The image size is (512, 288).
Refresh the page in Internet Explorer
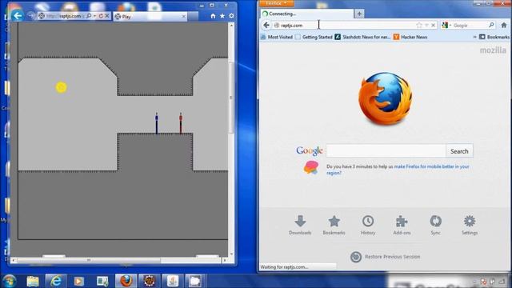point(101,16)
